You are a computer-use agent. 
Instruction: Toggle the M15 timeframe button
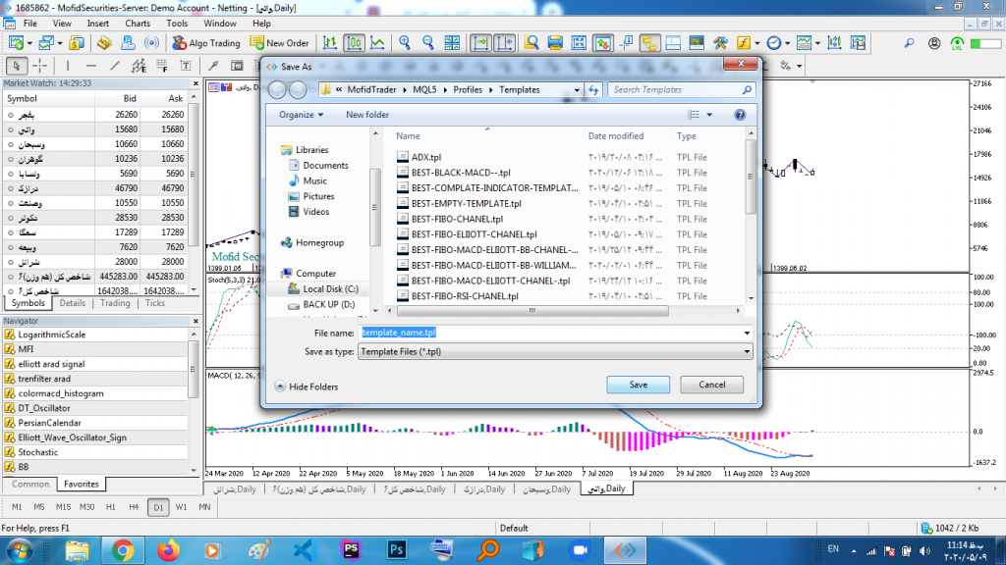pos(63,507)
